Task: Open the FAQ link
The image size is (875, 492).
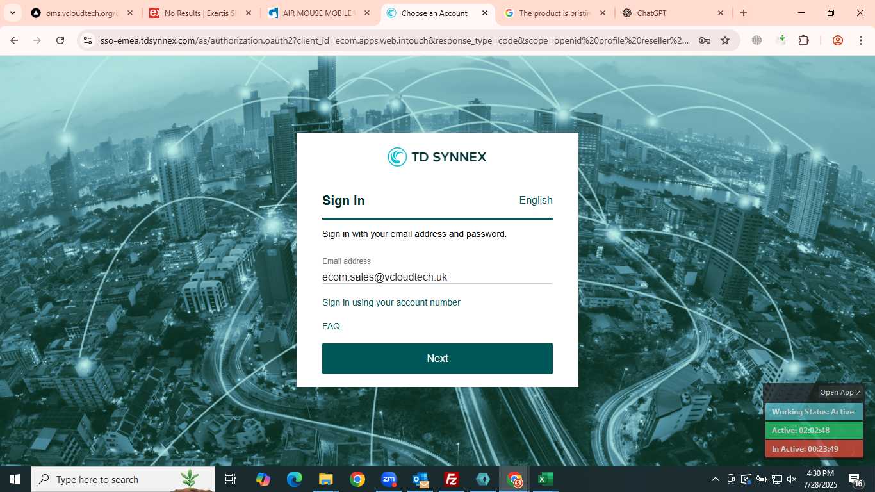Action: (x=331, y=326)
